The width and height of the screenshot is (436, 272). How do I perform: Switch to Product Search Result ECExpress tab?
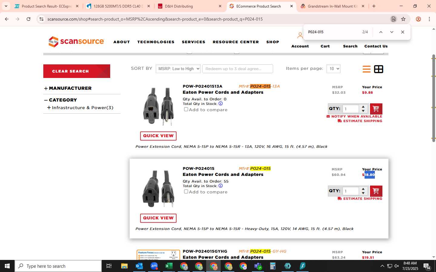(46, 6)
